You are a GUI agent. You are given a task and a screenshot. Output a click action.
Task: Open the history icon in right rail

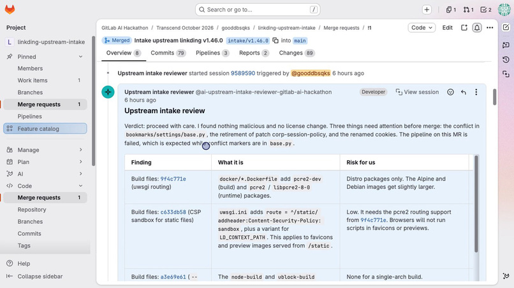click(x=506, y=60)
